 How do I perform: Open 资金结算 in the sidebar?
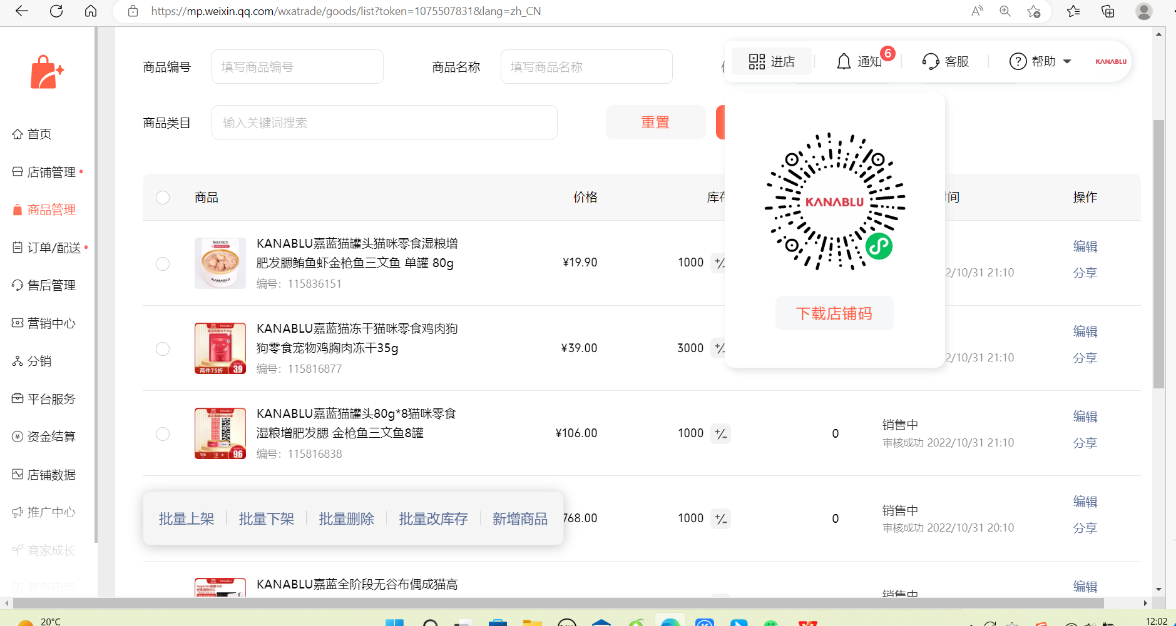44,437
